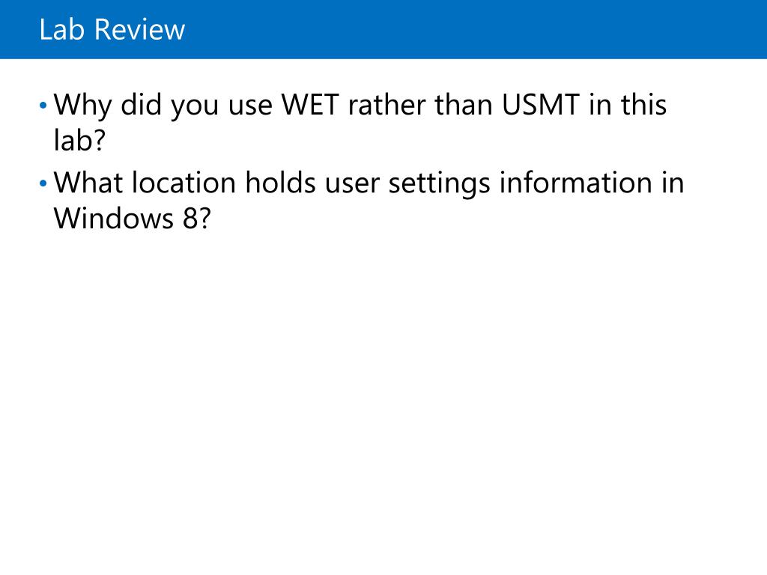Click empty white area below the bullets

click(383, 391)
